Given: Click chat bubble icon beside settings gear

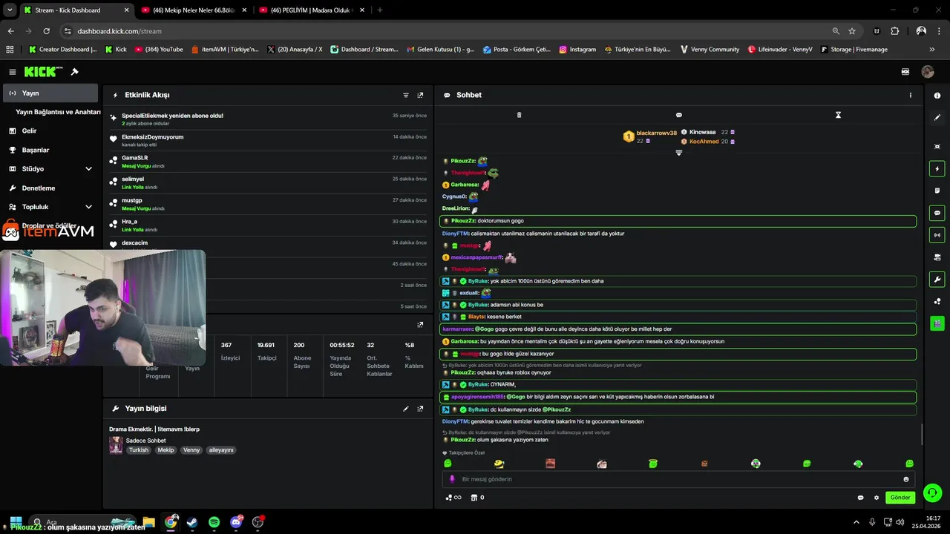Looking at the screenshot, I should 861,498.
